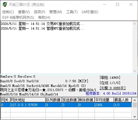
Task: Click the 队列数据 column header
Action: click(54, 100)
